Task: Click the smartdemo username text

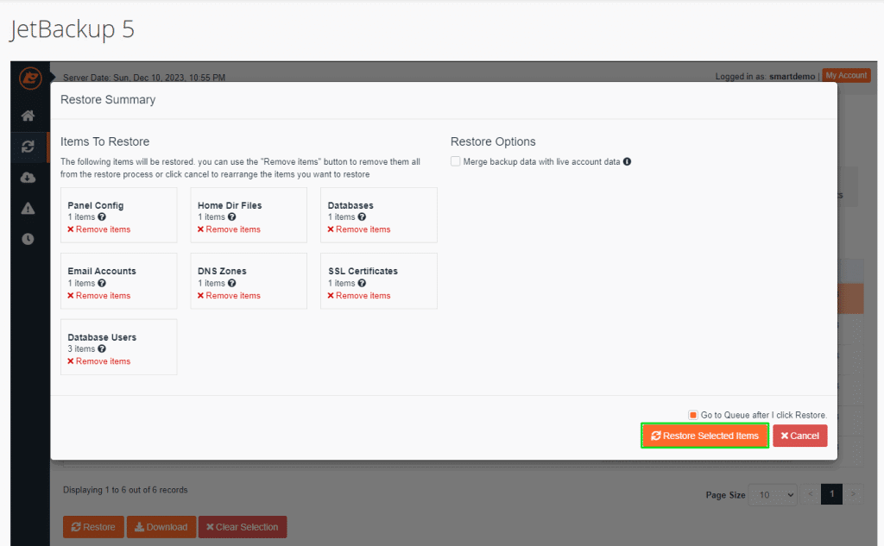Action: click(x=792, y=76)
